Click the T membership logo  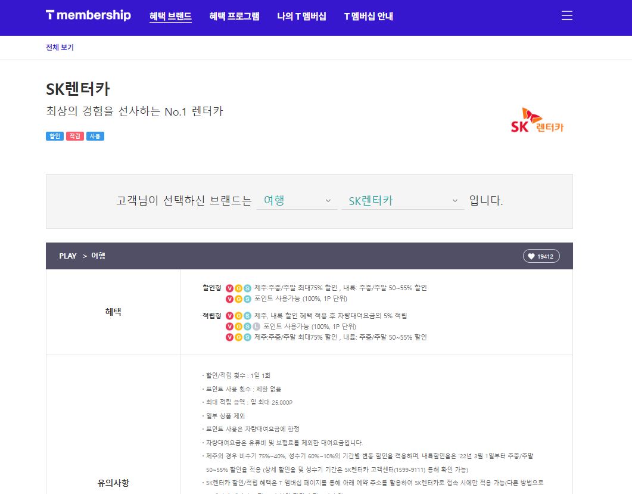88,15
